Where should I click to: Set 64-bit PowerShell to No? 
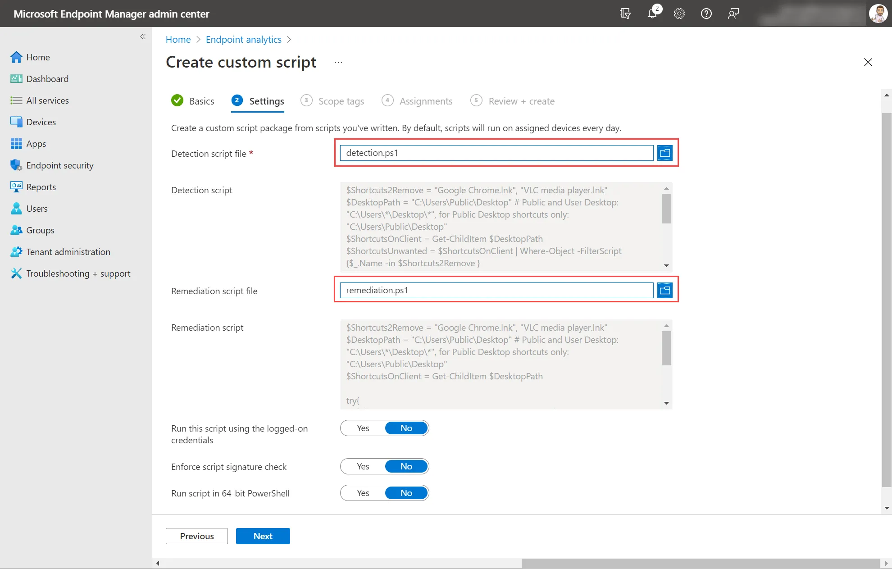(406, 493)
